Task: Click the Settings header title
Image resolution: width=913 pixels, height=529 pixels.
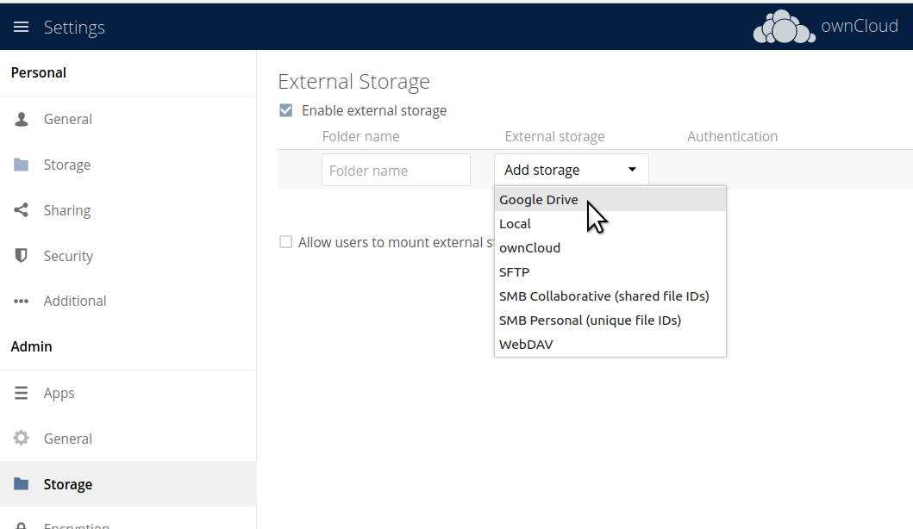Action: tap(74, 28)
